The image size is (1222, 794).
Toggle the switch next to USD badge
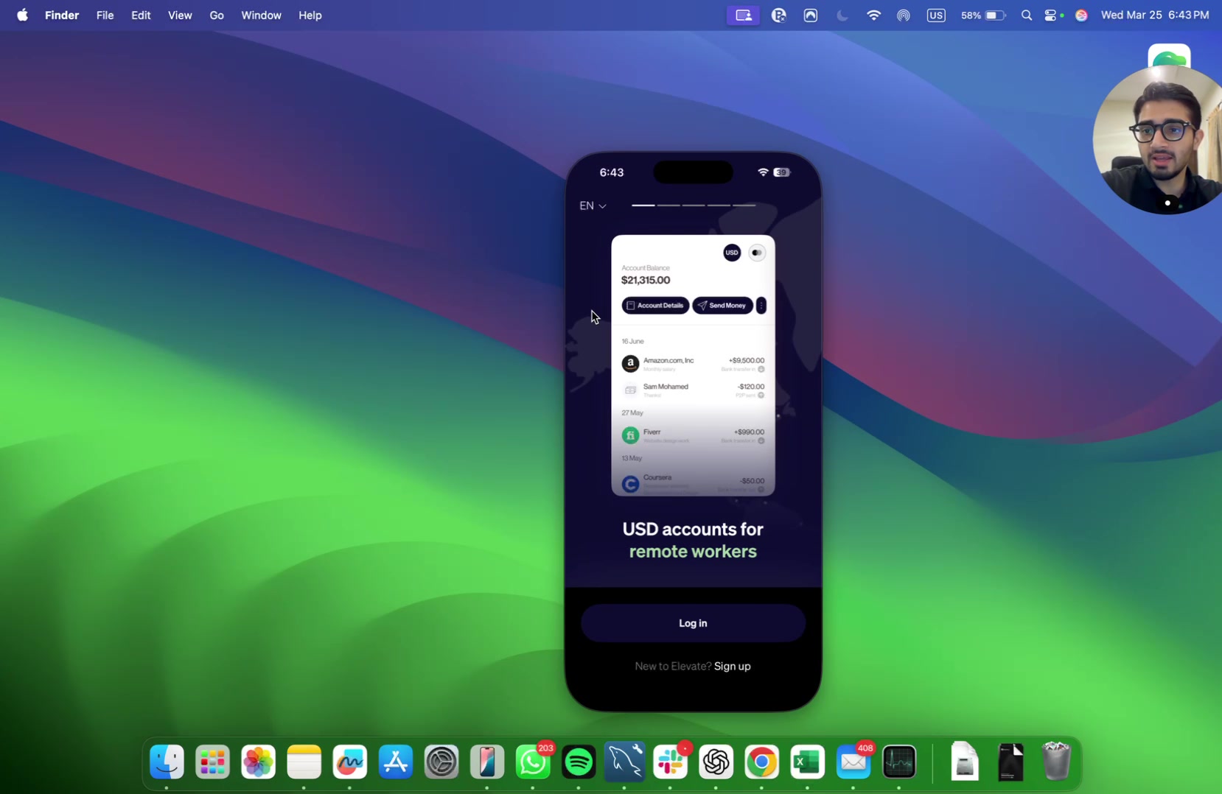pos(757,253)
